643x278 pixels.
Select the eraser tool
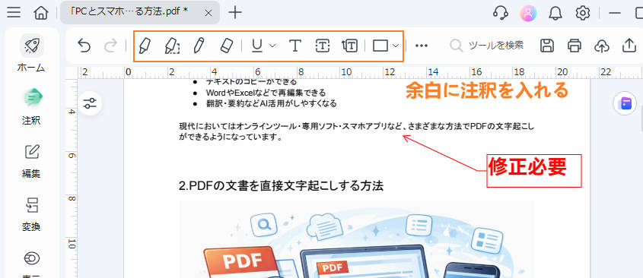(x=226, y=46)
